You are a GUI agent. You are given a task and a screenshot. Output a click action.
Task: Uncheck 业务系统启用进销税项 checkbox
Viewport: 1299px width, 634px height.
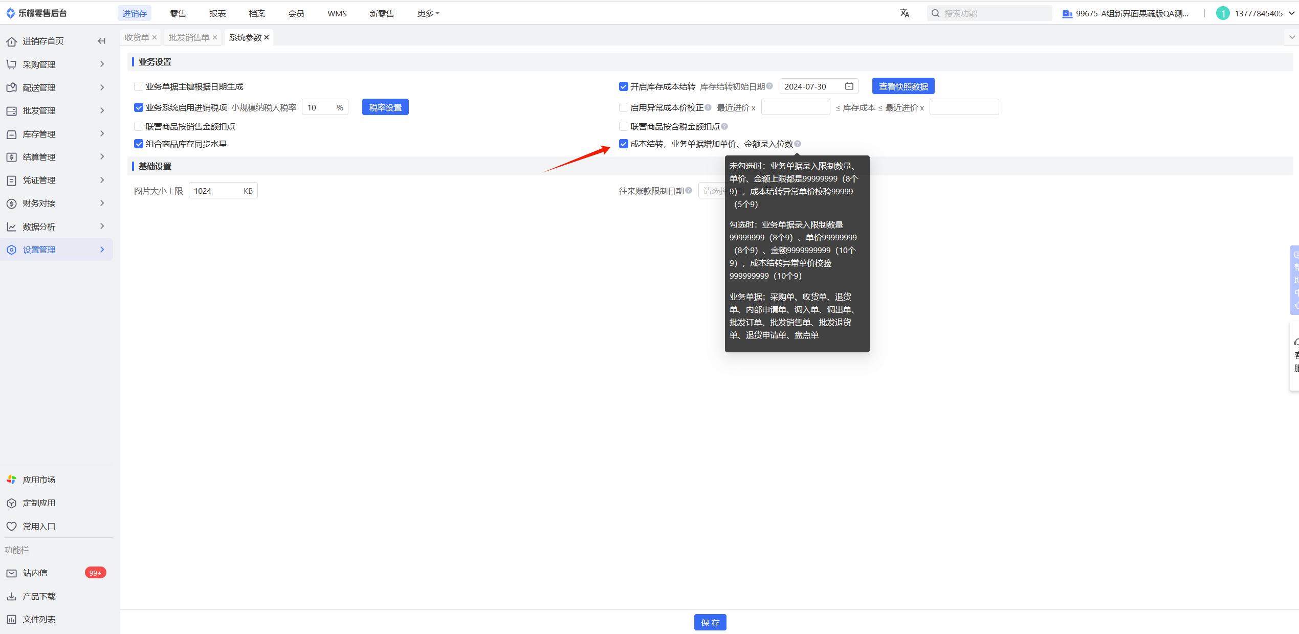point(138,107)
